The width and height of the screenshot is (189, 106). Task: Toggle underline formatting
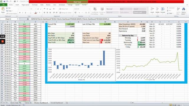[25, 13]
